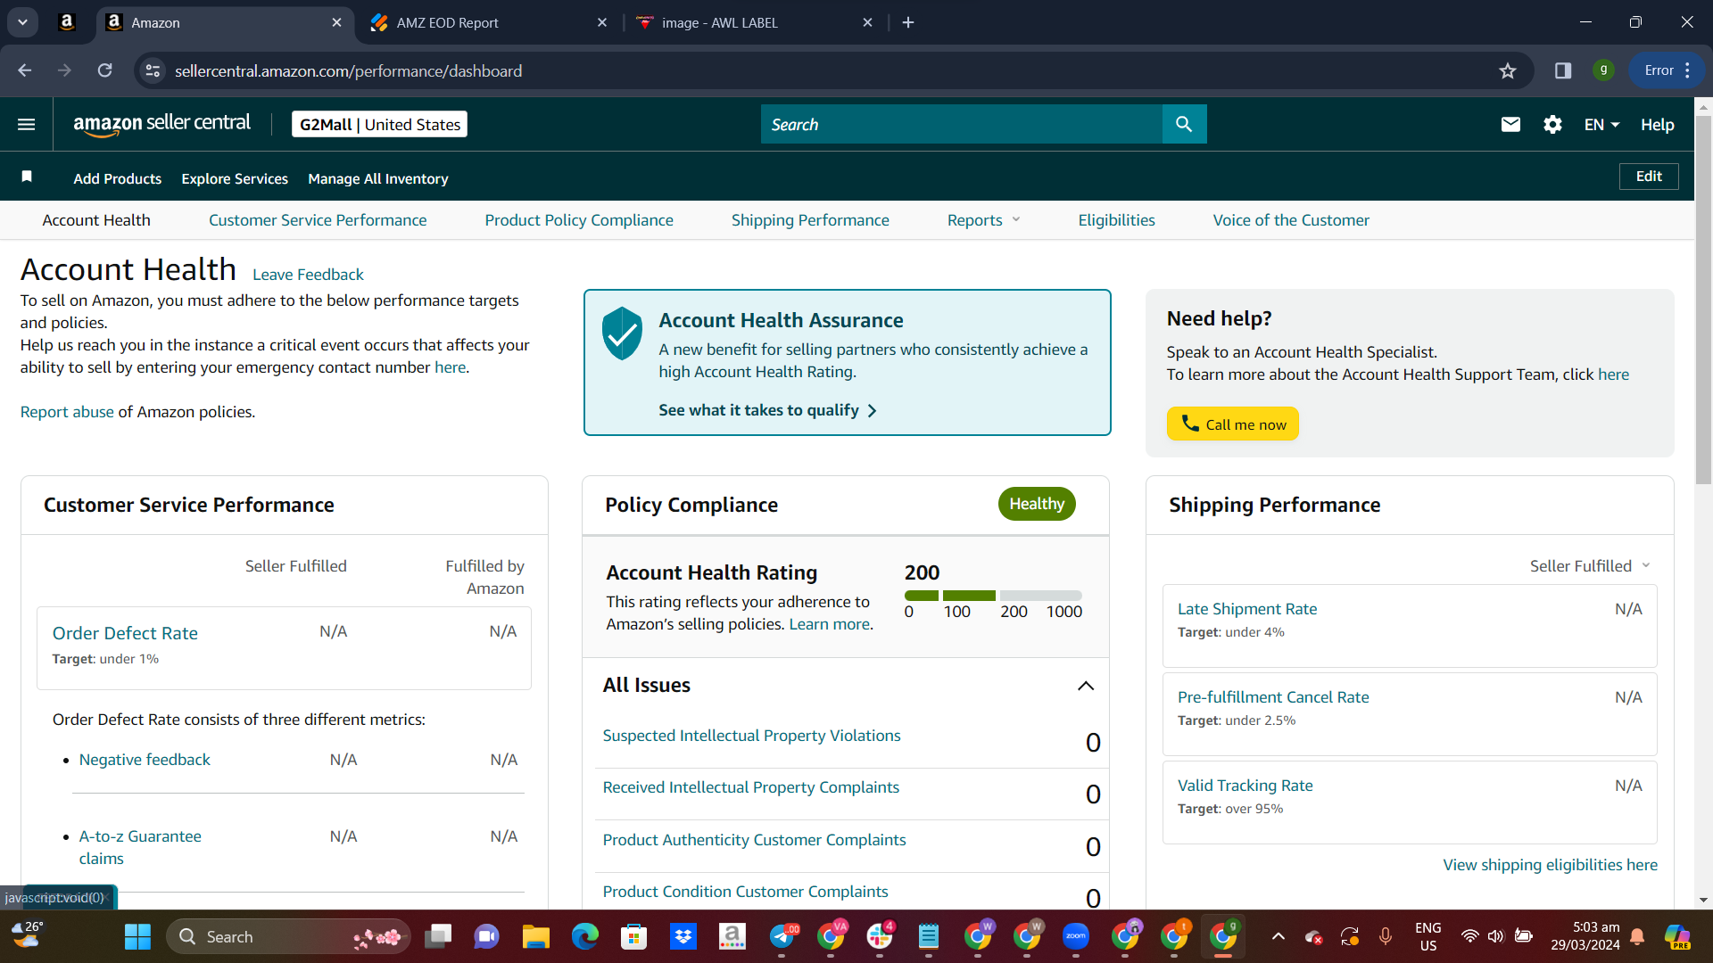This screenshot has height=963, width=1713.
Task: Open Dropbox from the taskbar
Action: 683,936
